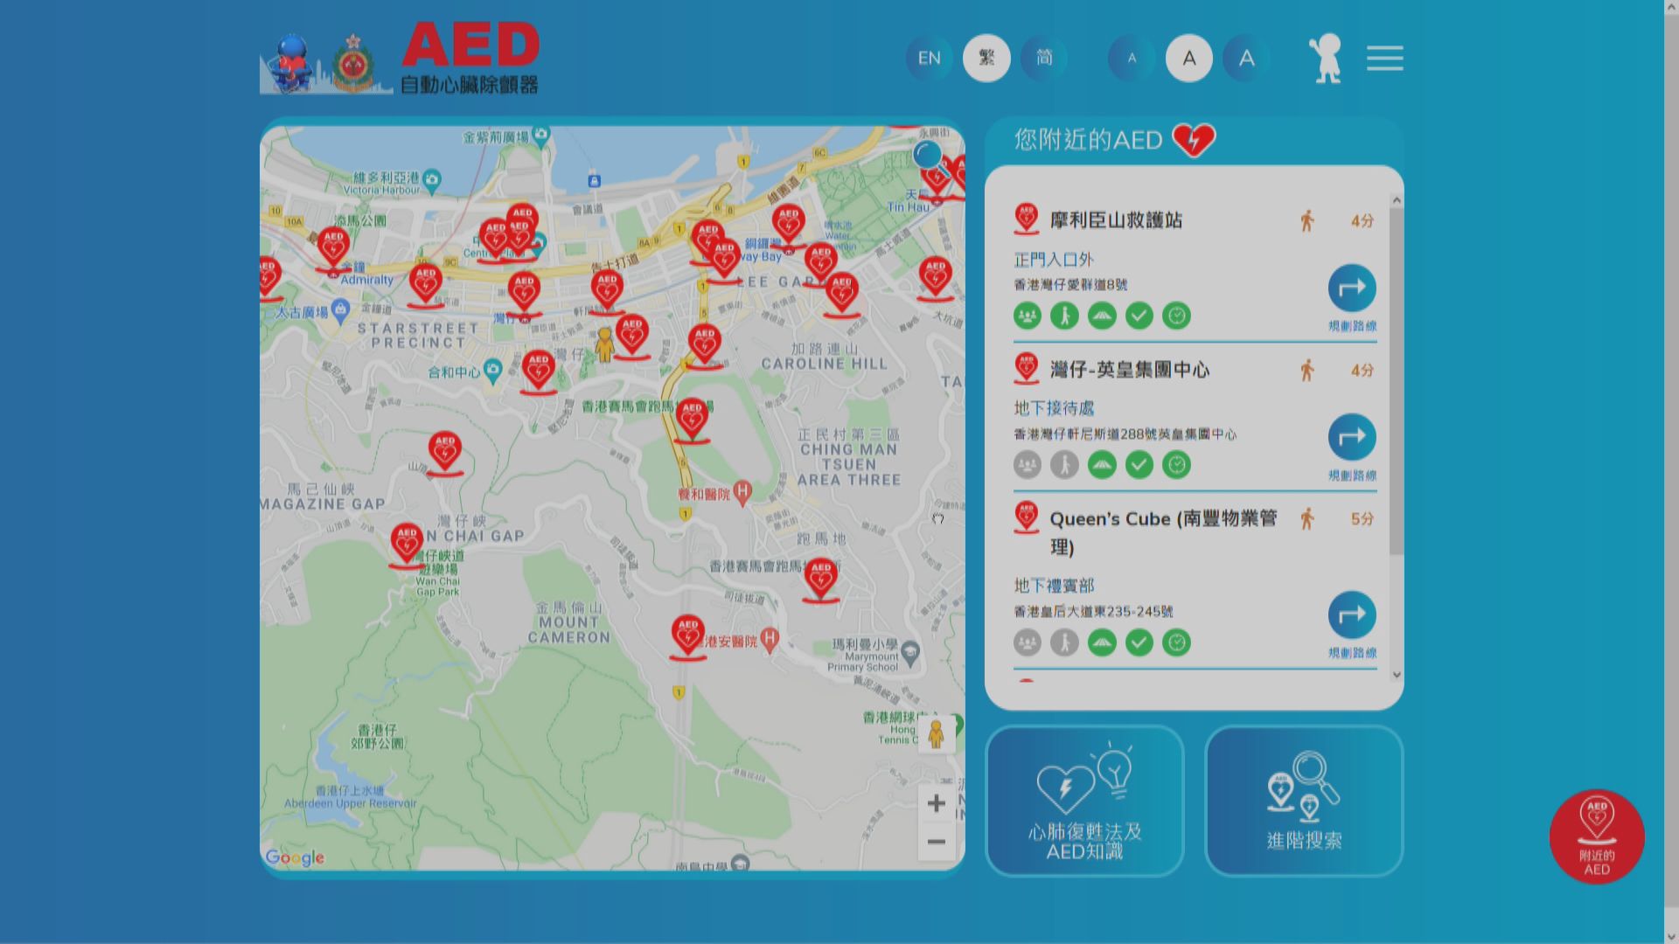Screen dimensions: 1679x944
Task: Open 心肺復甦法及AED知識 panel
Action: (x=1084, y=801)
